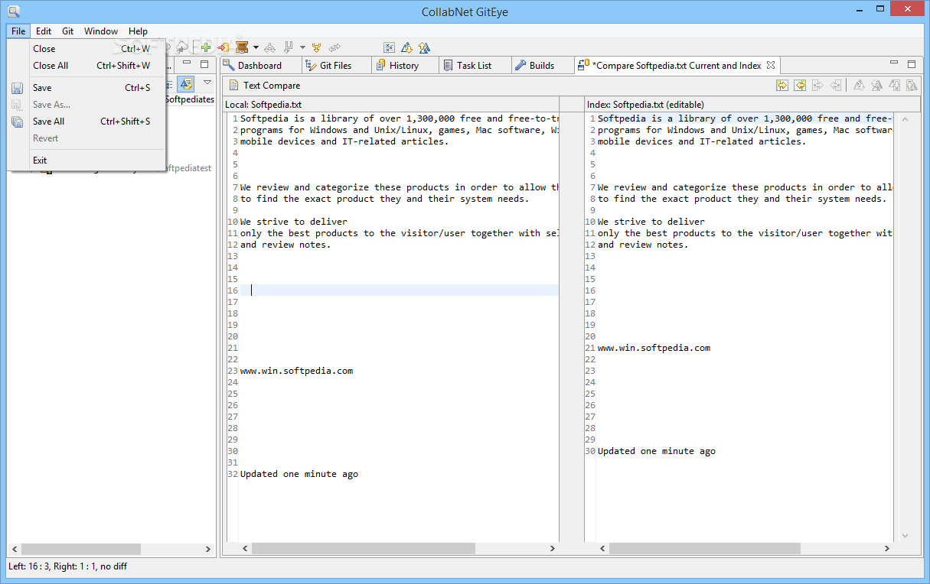Screen dimensions: 930x584
Task: Toggle the Link with Editor icon in left panel
Action: tap(186, 84)
